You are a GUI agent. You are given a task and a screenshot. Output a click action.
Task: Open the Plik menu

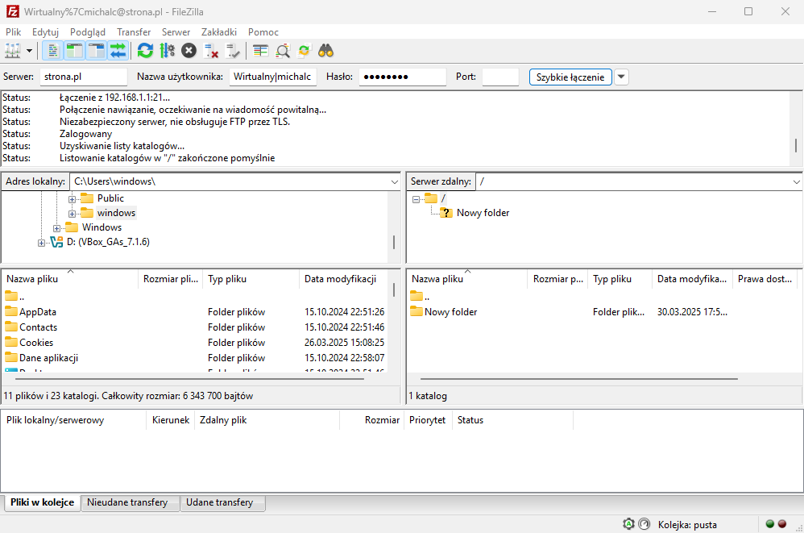(14, 31)
